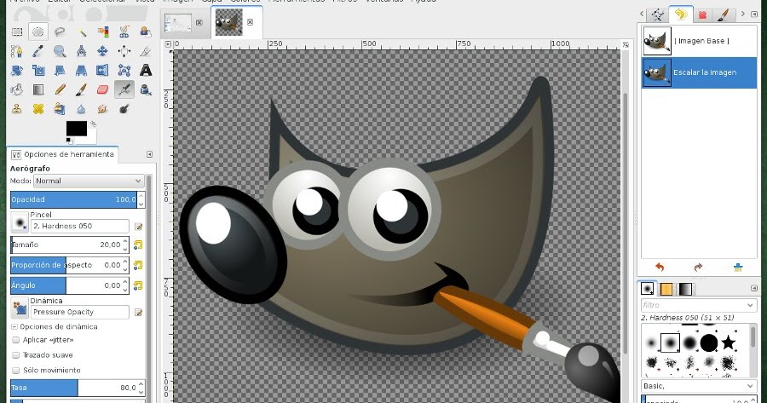Select the Ellipse Select tool
The height and width of the screenshot is (403, 767).
(x=38, y=32)
